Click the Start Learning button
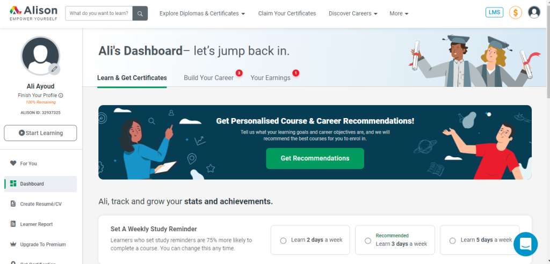Viewport: 550px width, 264px height. click(40, 133)
